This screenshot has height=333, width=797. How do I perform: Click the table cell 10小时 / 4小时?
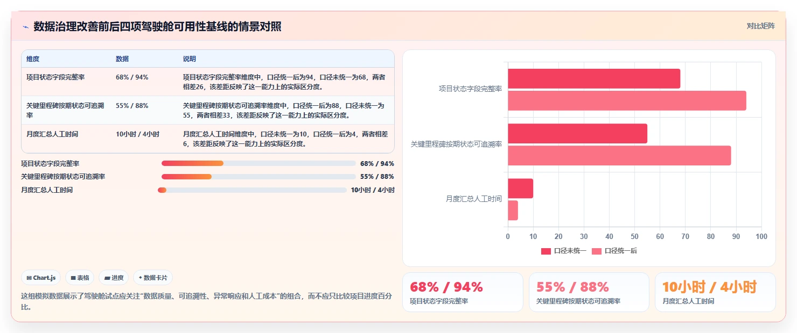pyautogui.click(x=137, y=134)
